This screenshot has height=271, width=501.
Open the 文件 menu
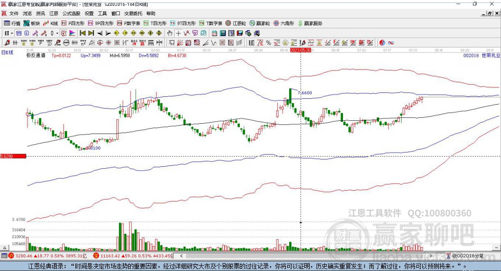coord(14,13)
